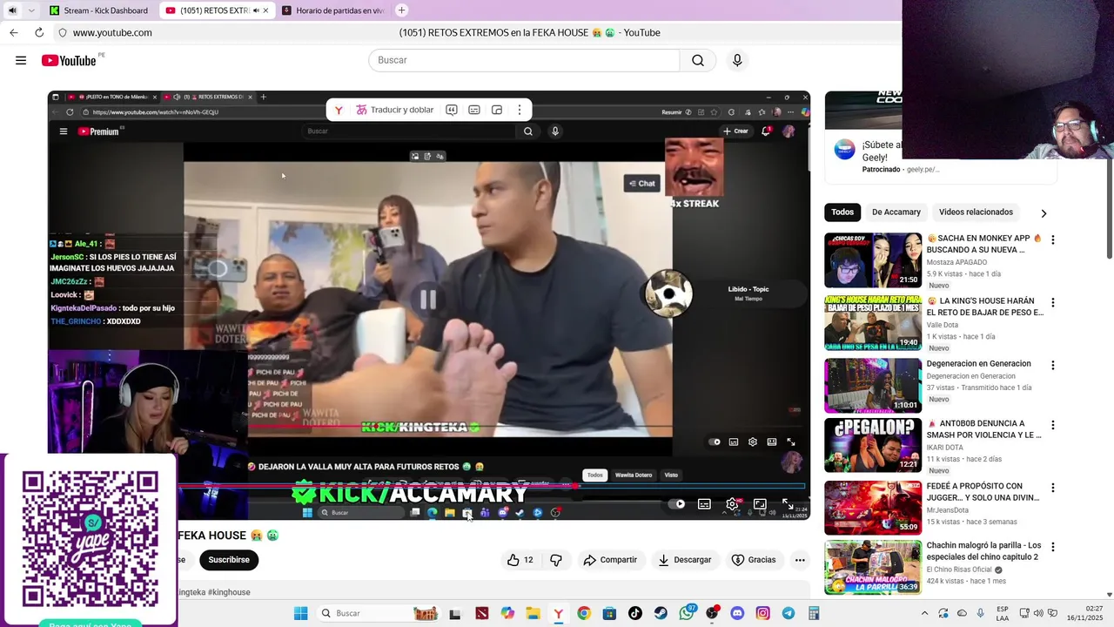This screenshot has width=1114, height=627.
Task: Open Chachin malogró la parrilla video title
Action: (983, 551)
